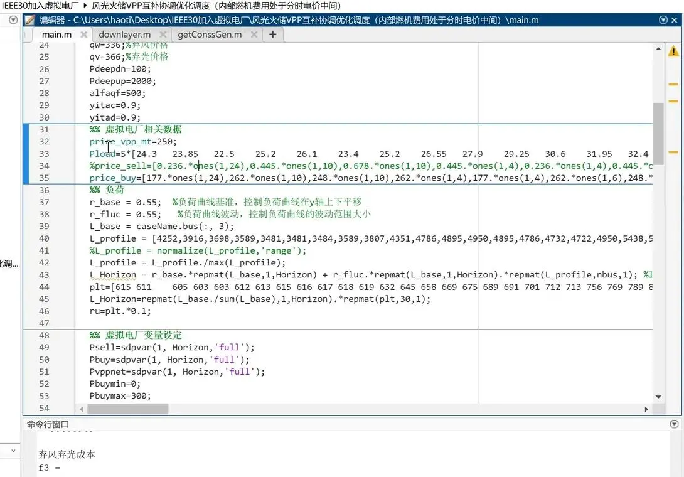Expand the small chevron in the left panel
This screenshot has width=684, height=477.
13,451
